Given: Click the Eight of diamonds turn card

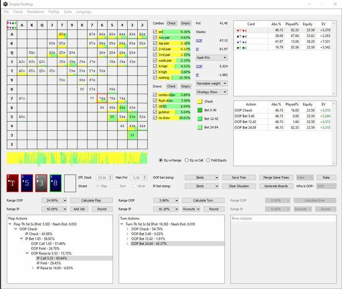Looking at the screenshot, I should tap(56, 184).
